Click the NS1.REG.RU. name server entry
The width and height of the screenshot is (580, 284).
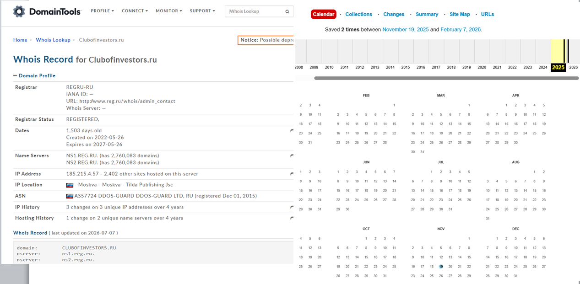(x=82, y=156)
